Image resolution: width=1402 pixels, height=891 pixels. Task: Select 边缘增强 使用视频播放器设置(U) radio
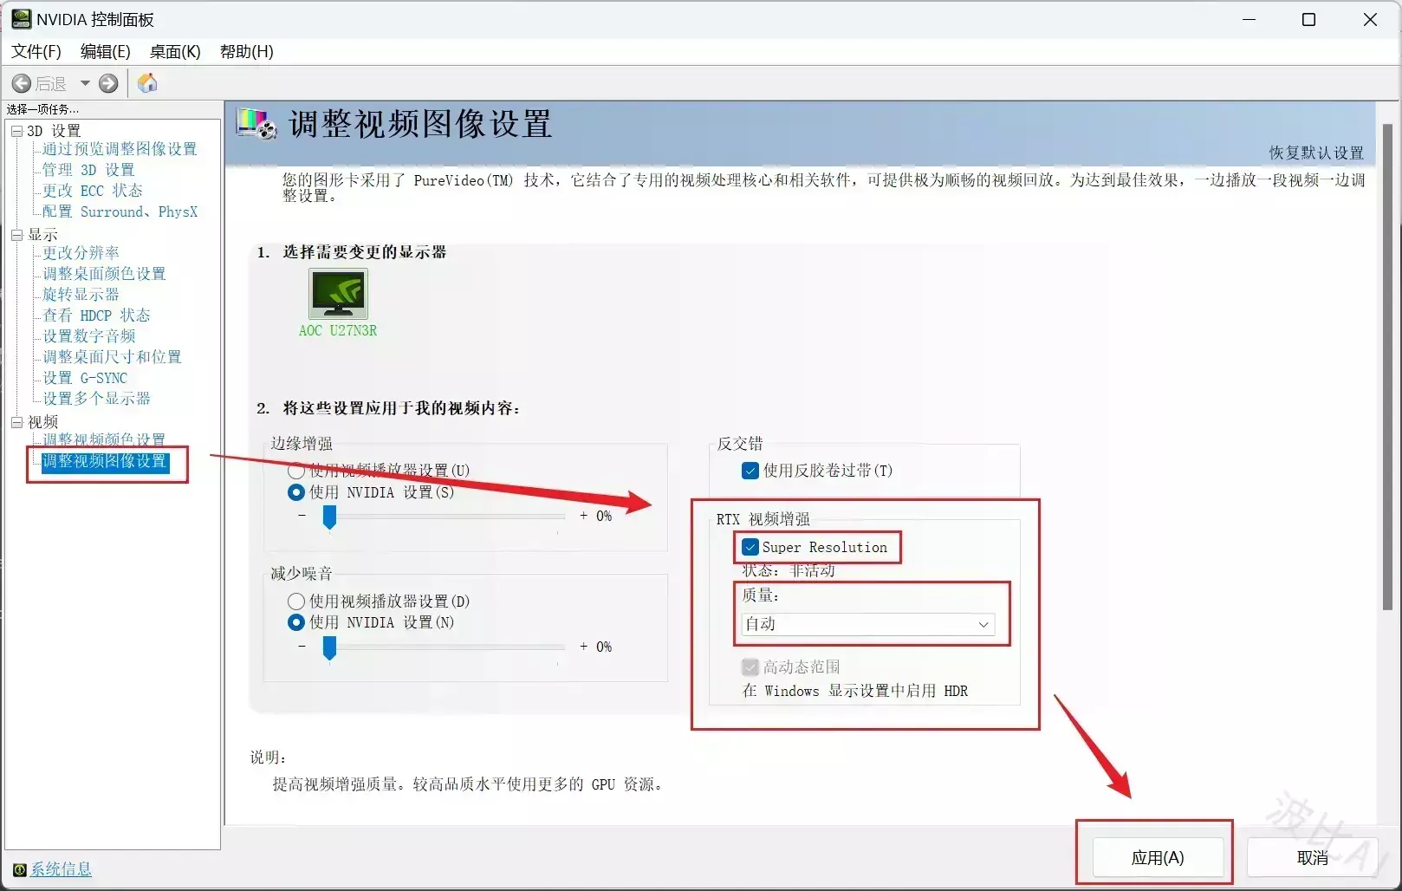pos(296,471)
